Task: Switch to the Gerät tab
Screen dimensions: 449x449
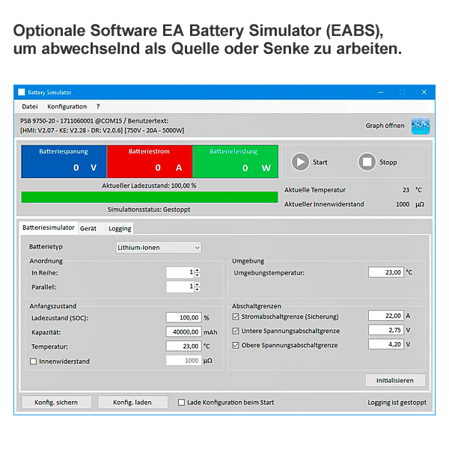Action: tap(88, 228)
